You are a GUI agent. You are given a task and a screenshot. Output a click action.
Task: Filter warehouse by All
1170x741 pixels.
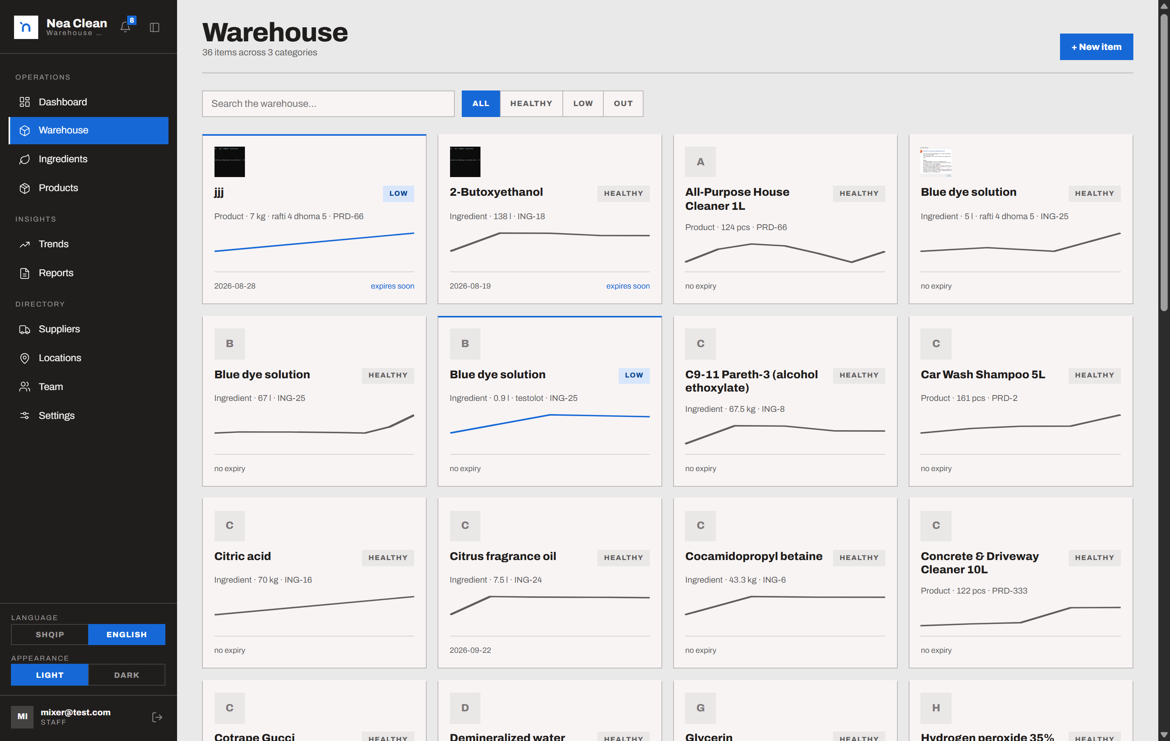[480, 103]
